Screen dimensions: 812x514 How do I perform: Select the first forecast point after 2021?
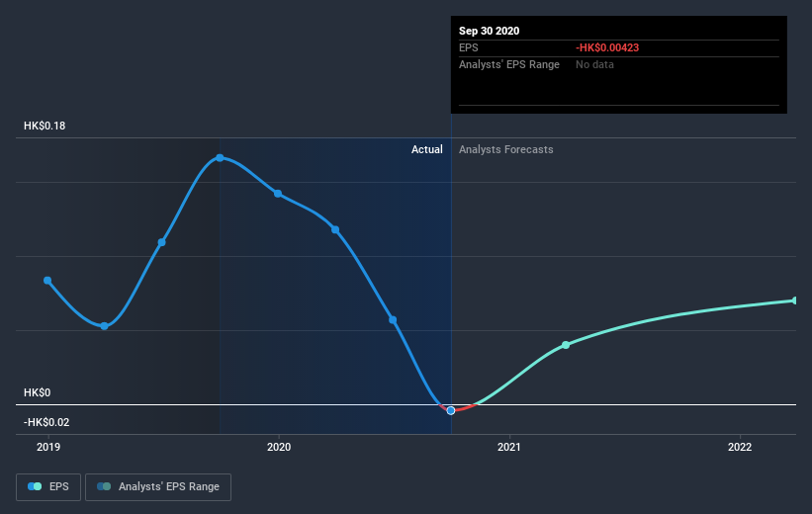click(x=566, y=345)
